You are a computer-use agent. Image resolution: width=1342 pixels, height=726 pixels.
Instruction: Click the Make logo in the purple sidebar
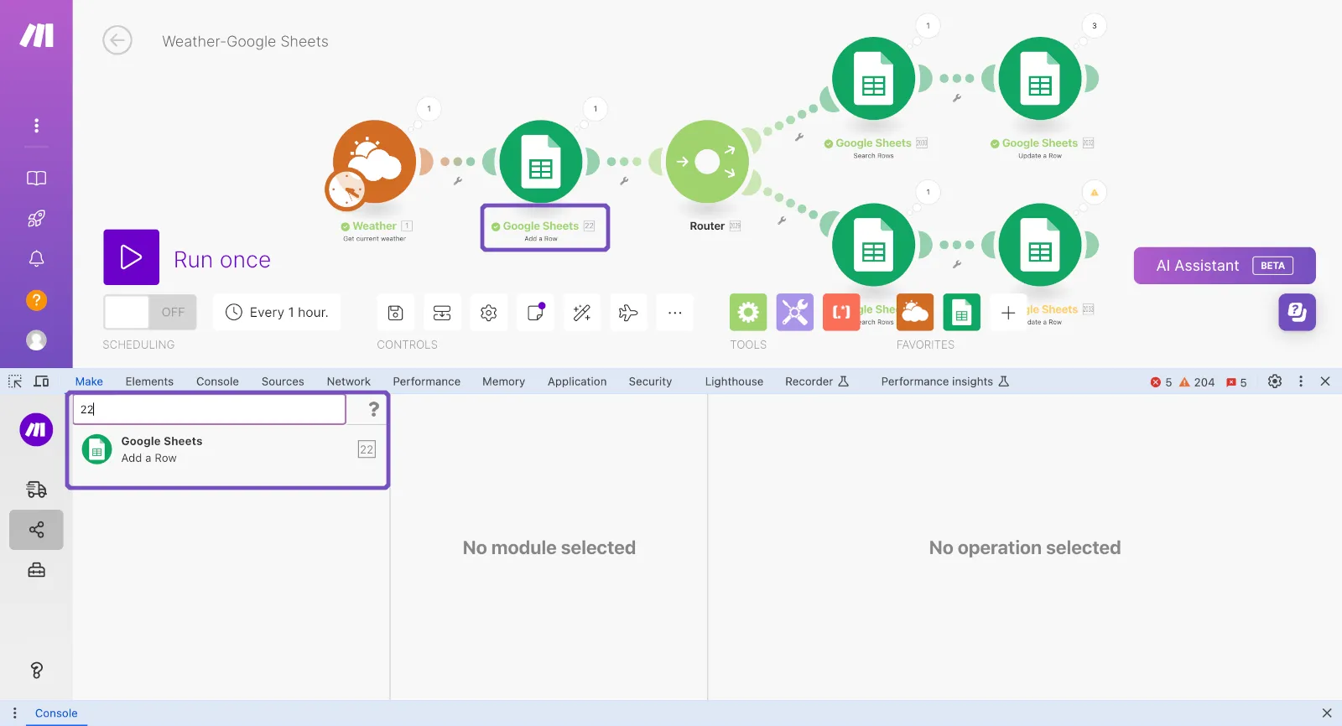(x=37, y=35)
